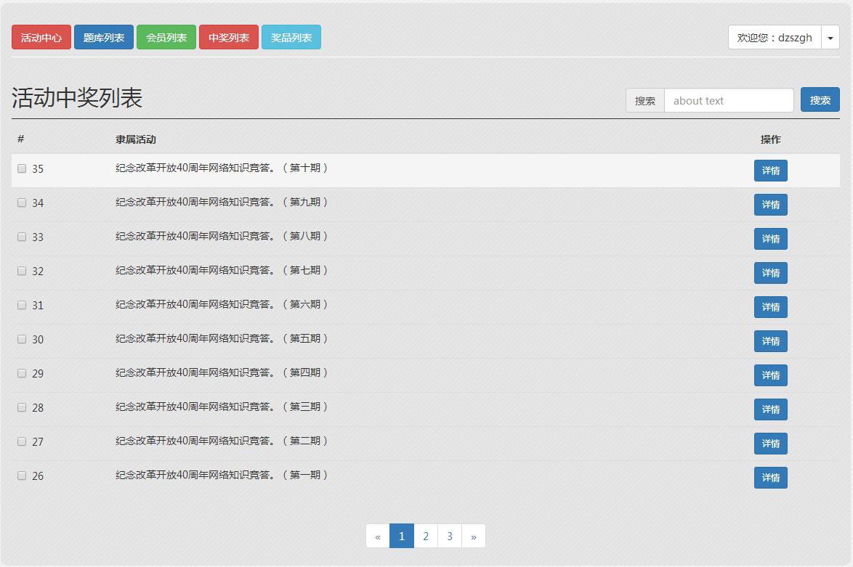Open the 奖品列表 section
853x567 pixels.
(291, 38)
